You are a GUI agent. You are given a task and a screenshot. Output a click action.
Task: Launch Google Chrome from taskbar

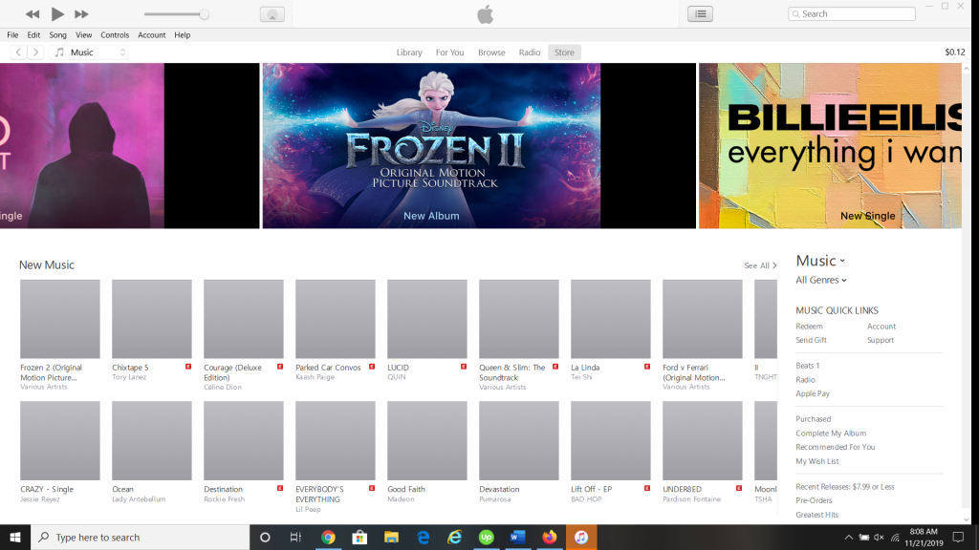(329, 537)
